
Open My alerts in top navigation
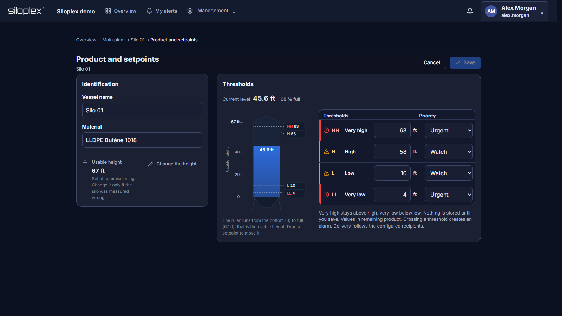pyautogui.click(x=162, y=11)
